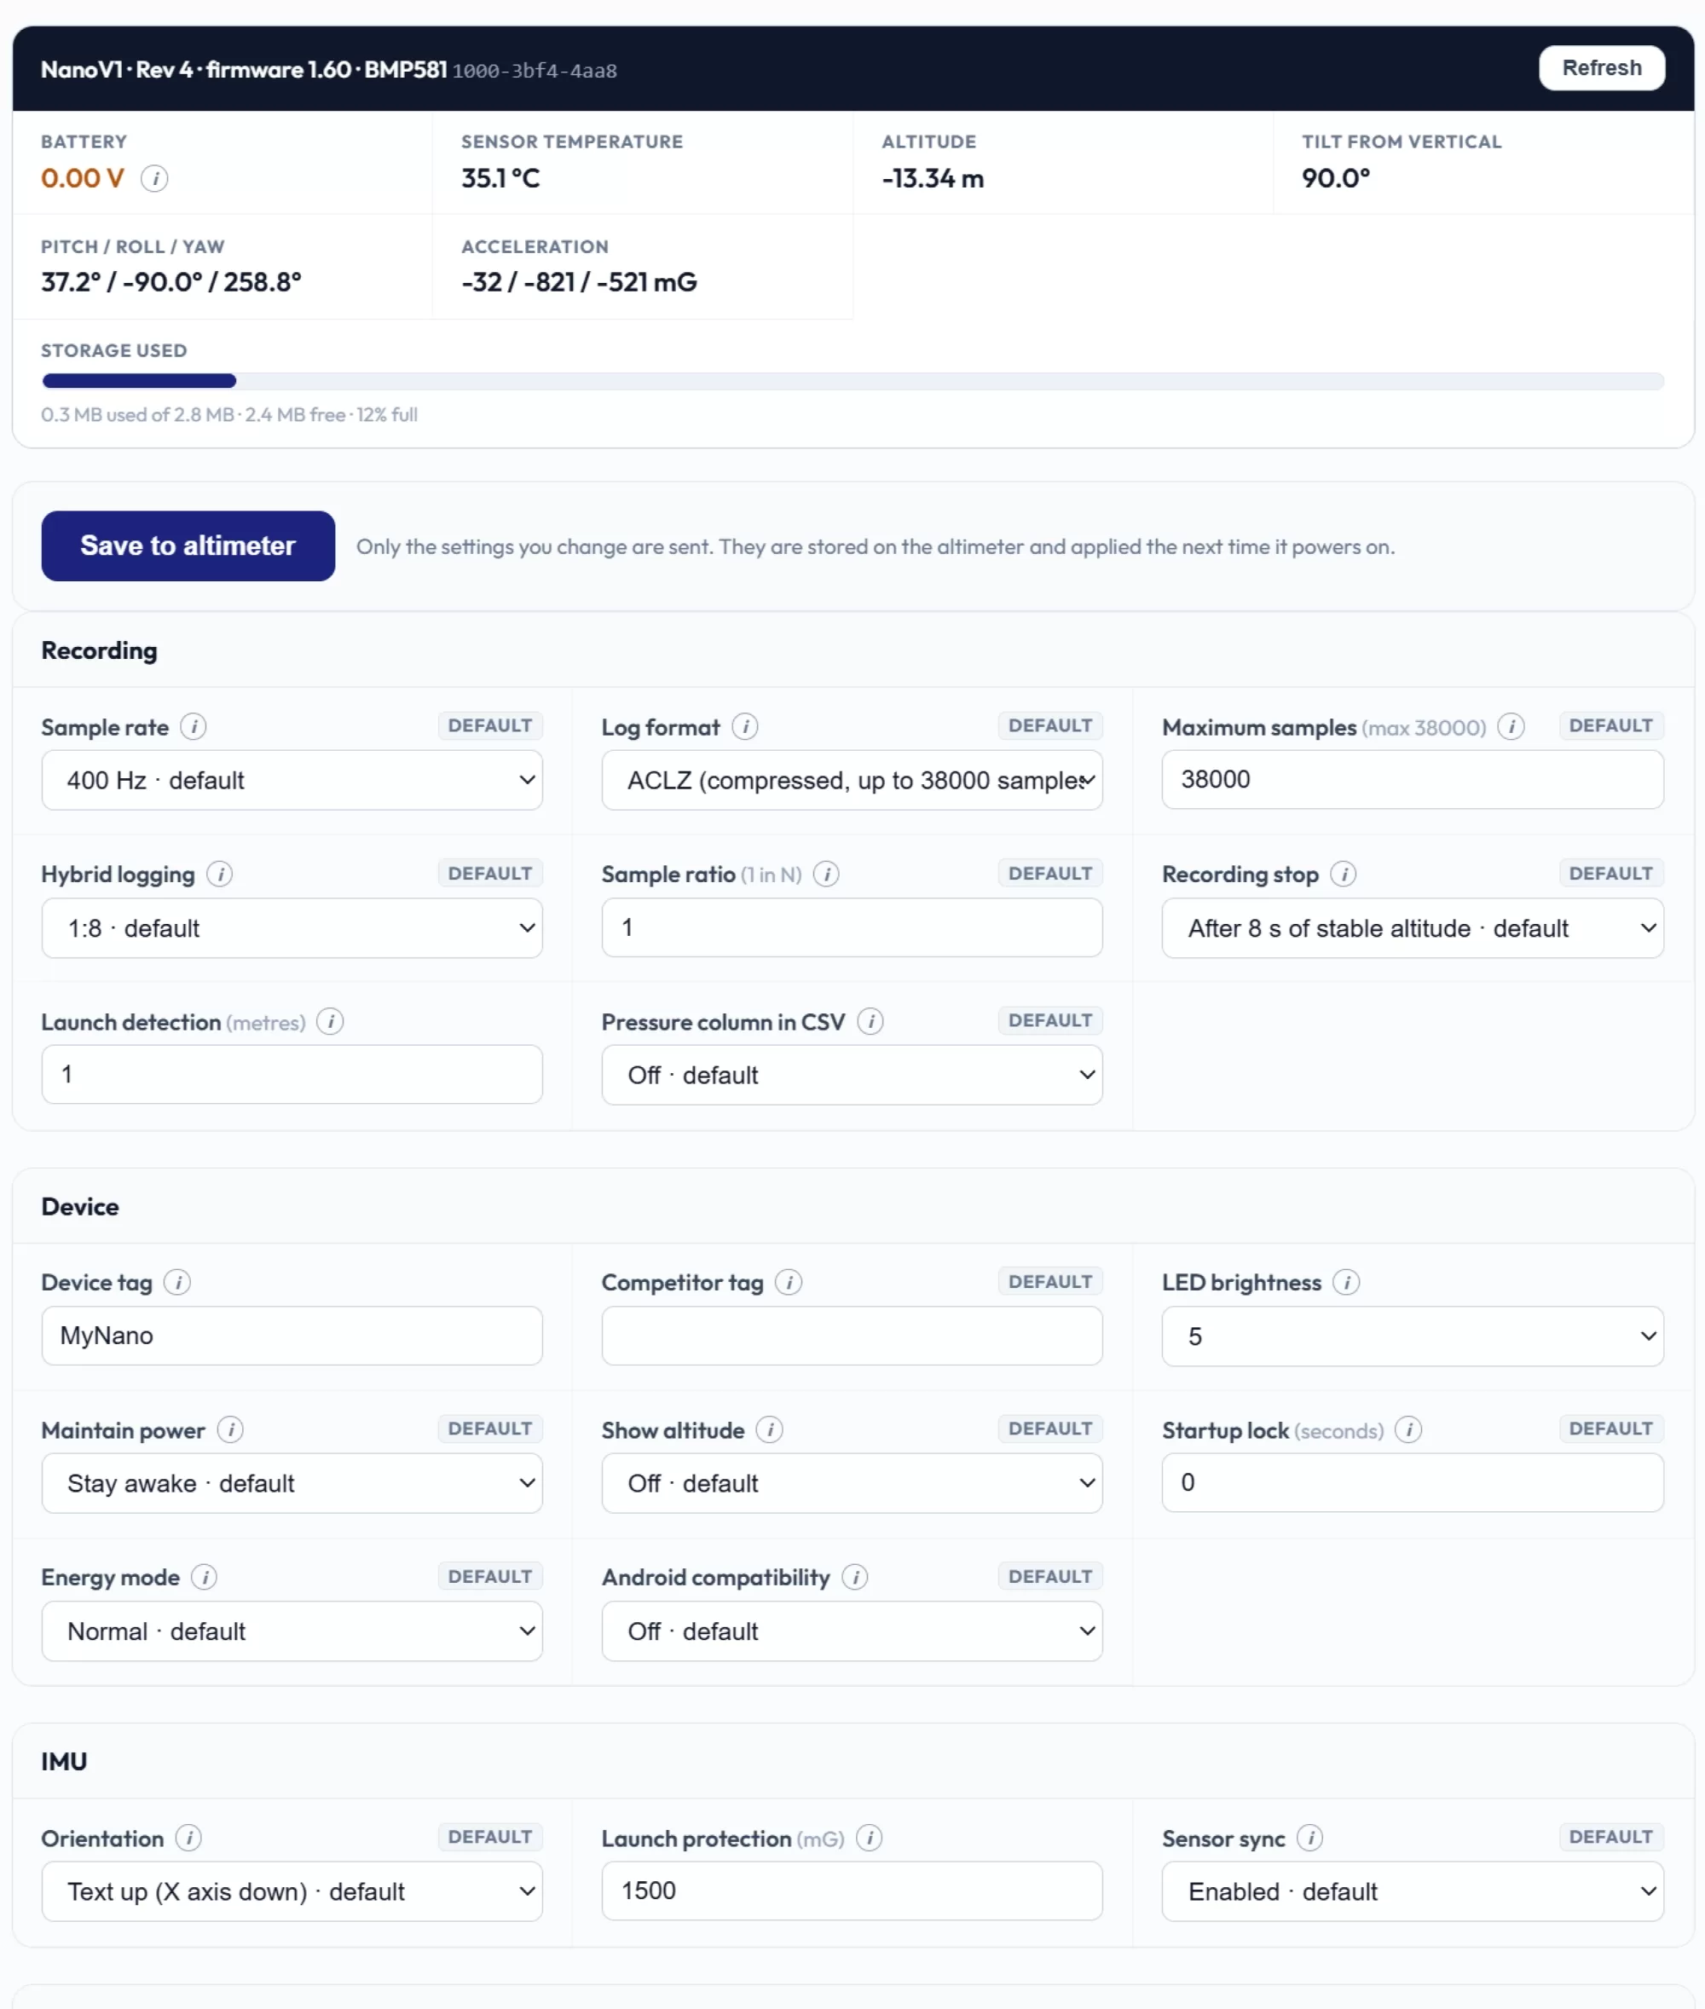
Task: Expand the Orientation dropdown
Action: (x=292, y=1891)
